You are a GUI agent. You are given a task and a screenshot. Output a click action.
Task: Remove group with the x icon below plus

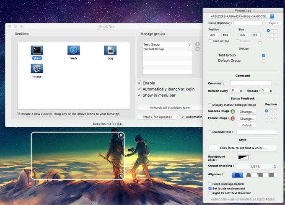coord(197,49)
